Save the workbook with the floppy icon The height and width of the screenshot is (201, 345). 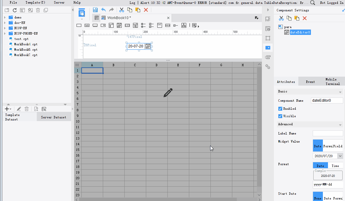coord(95,10)
